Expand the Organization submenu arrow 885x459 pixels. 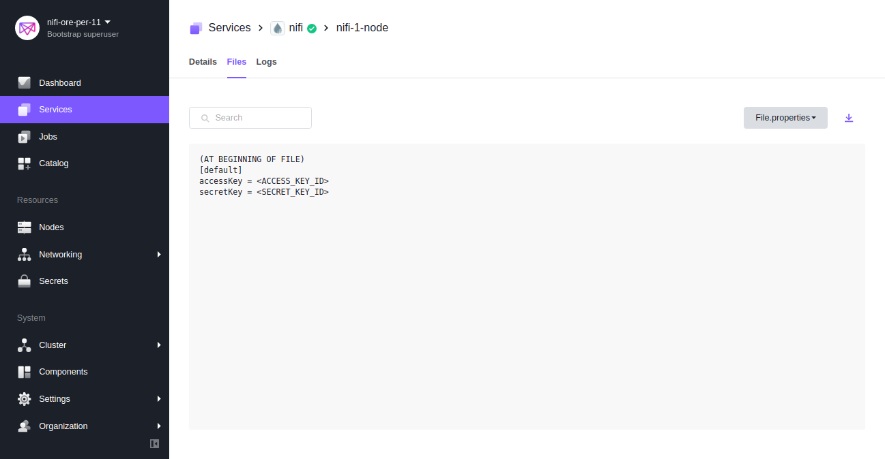159,426
